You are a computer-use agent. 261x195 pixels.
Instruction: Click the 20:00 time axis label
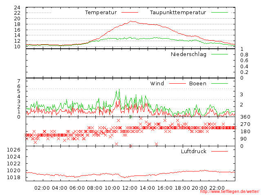click(x=199, y=188)
